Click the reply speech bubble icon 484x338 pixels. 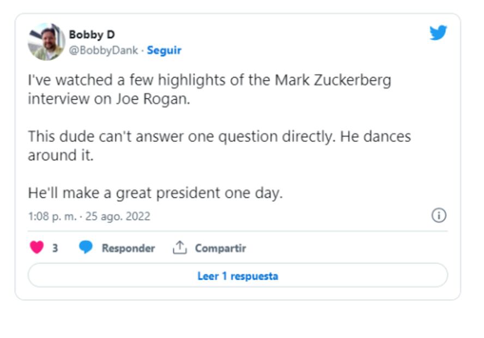click(x=86, y=248)
